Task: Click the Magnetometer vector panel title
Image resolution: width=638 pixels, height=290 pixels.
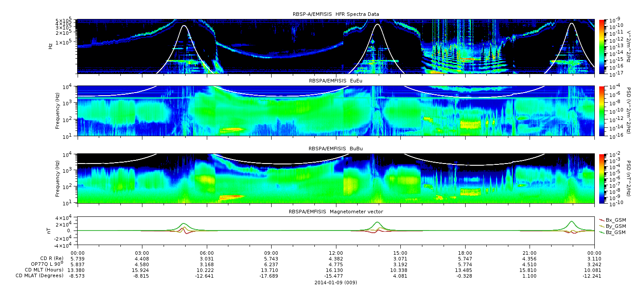Action: tap(336, 212)
